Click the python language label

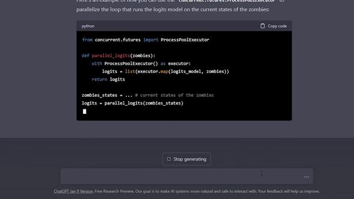(x=88, y=26)
